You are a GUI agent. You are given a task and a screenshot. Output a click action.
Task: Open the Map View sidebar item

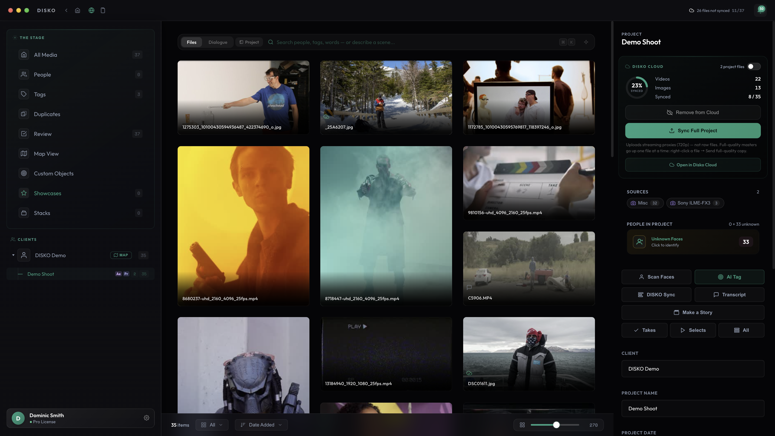pos(80,154)
